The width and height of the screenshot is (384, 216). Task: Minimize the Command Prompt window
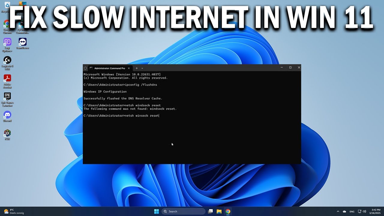(281, 67)
